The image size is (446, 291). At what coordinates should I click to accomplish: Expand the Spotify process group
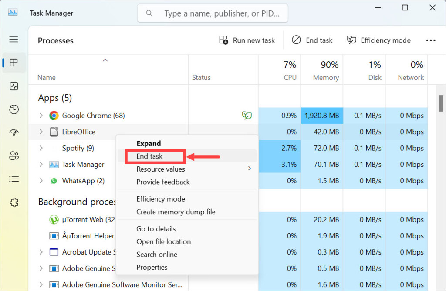(41, 148)
